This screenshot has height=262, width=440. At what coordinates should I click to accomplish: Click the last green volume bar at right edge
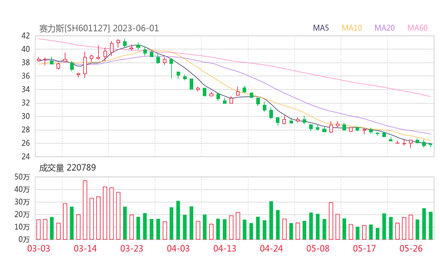[x=430, y=226]
